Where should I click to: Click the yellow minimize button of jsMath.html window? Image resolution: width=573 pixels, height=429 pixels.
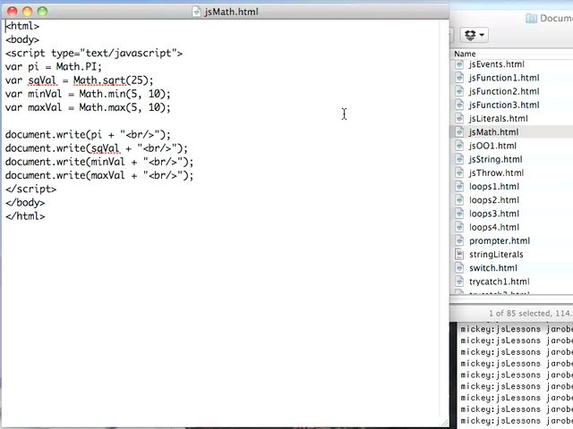28,12
